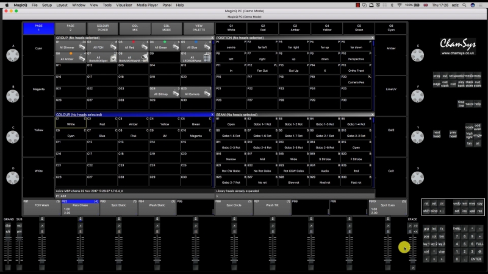488x274 pixels.
Task: Click encoder wheel A on left
Action: pos(12,55)
